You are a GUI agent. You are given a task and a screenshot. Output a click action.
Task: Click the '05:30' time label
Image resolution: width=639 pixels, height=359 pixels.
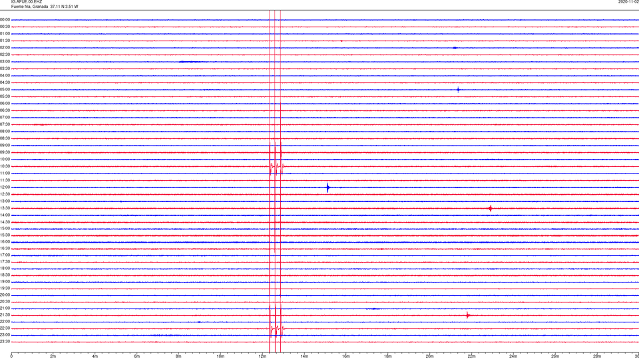point(5,96)
